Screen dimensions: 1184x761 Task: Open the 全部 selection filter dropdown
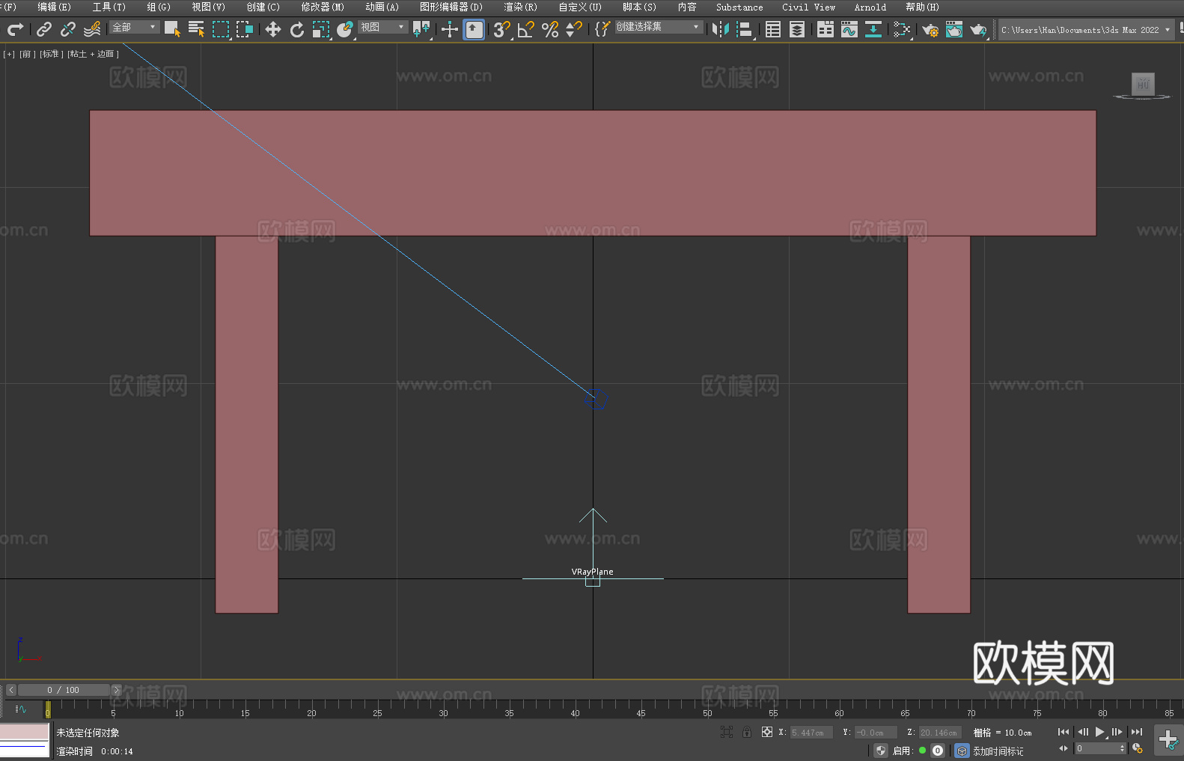pyautogui.click(x=135, y=27)
